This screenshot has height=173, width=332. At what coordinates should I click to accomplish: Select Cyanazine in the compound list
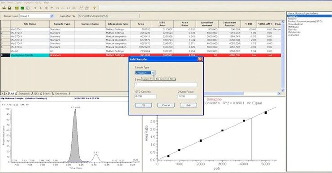pyautogui.click(x=293, y=35)
